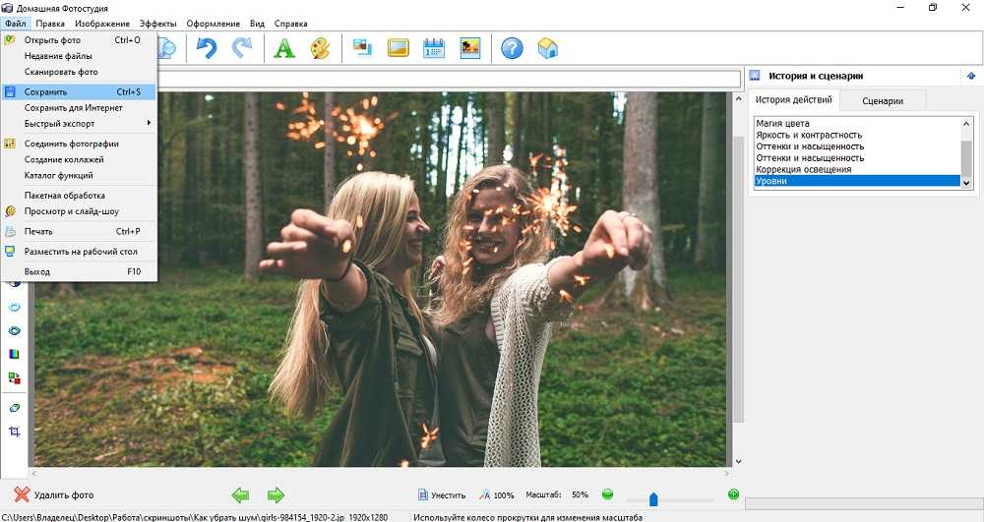This screenshot has width=984, height=522.
Task: Select Коррекция освещения in the history list
Action: (803, 169)
